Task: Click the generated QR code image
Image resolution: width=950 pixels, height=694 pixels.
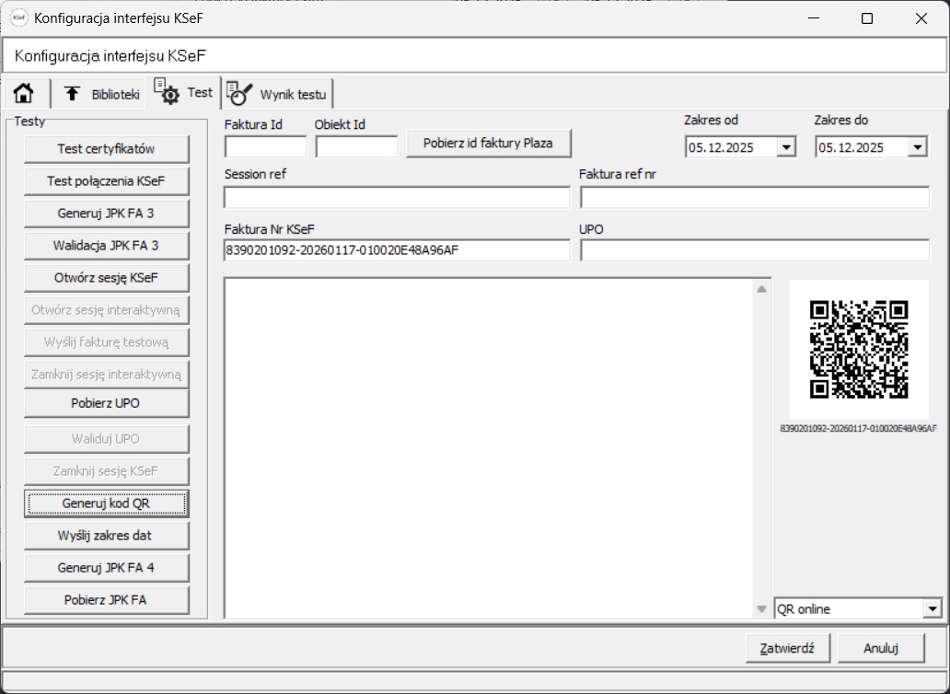Action: tap(859, 350)
